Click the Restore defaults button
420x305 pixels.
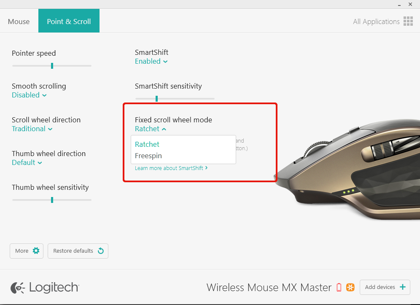pyautogui.click(x=78, y=251)
